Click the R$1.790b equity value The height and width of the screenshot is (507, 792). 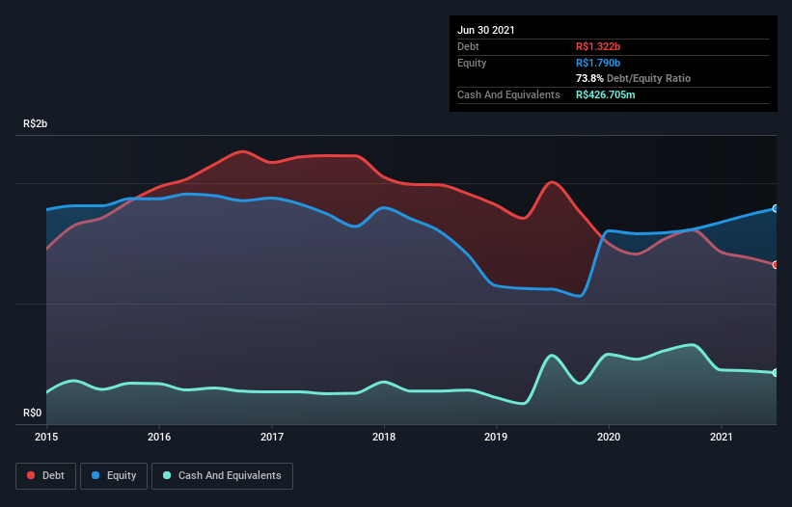pos(598,63)
